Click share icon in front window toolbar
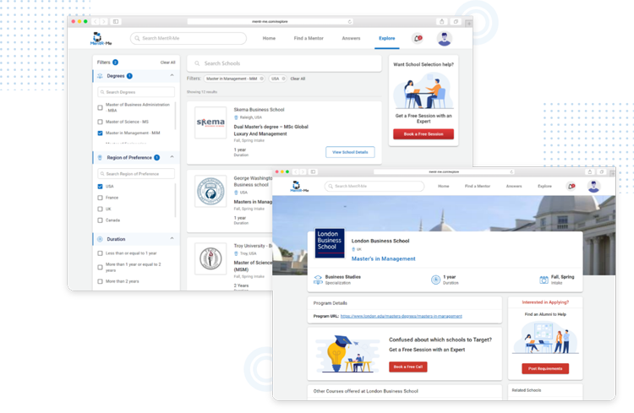 pos(589,171)
